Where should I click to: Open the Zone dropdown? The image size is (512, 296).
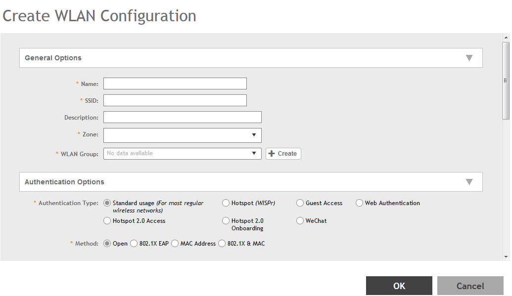[x=182, y=135]
